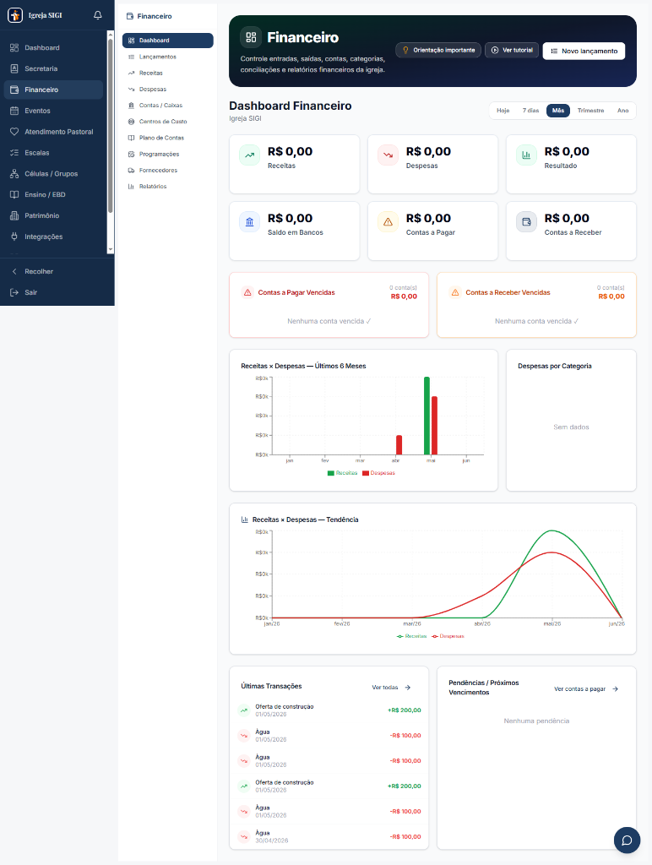Viewport: 652px width, 865px height.
Task: Click the Ver todas transactions link
Action: pos(392,688)
